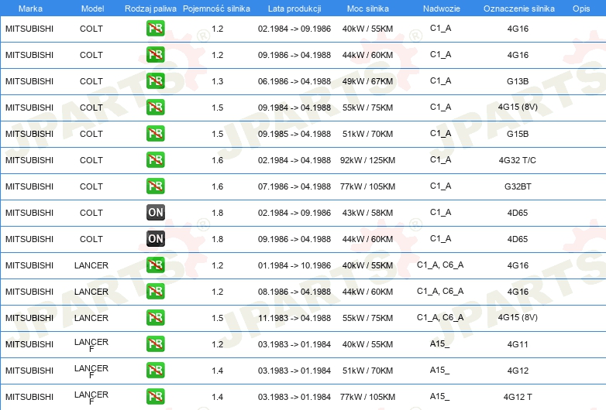Click petrol icon in COLT 09.1986 4G16 row
The image size is (606, 410).
tap(155, 55)
